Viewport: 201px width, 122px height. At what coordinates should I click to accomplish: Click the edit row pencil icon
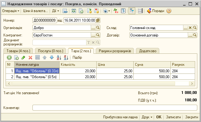point(23,57)
